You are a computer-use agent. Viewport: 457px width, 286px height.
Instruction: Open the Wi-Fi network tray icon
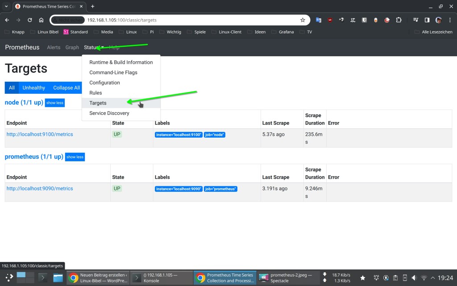424,278
